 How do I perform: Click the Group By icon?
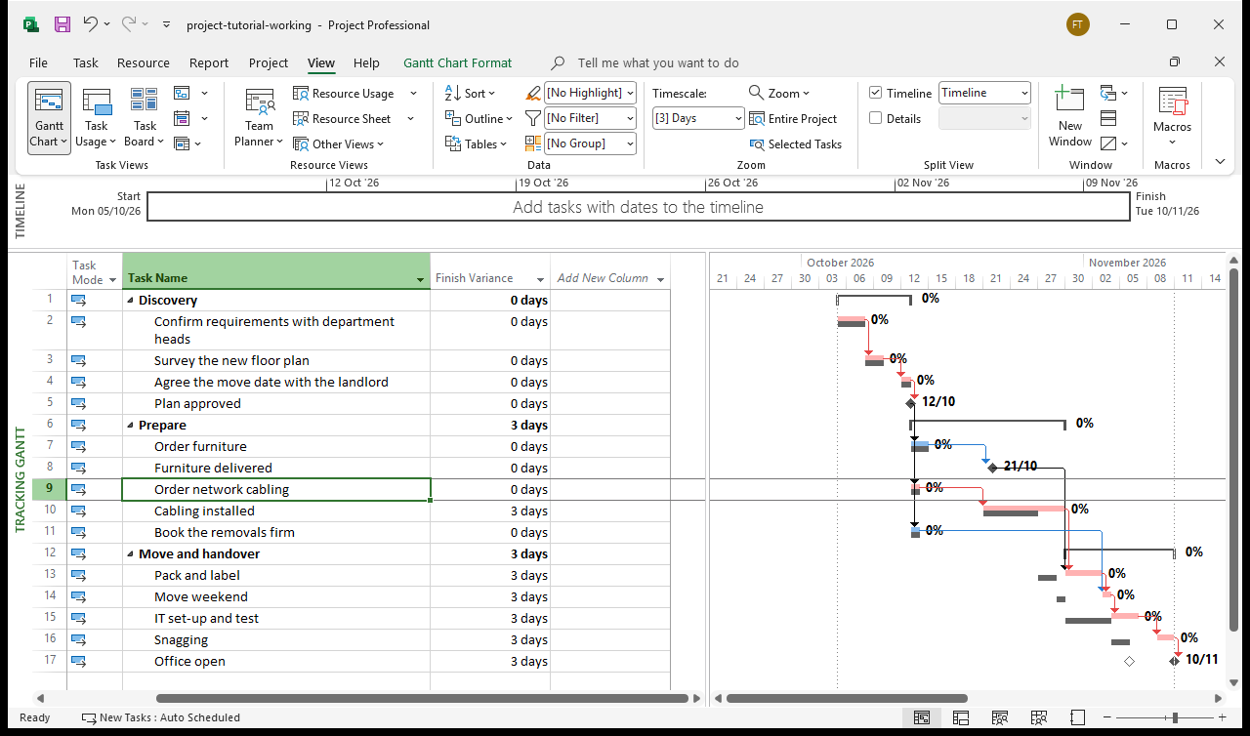[532, 143]
